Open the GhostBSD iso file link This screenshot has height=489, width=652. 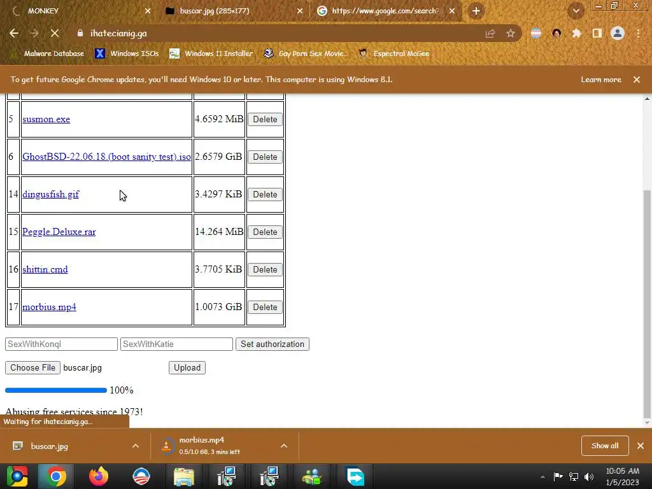tap(106, 157)
